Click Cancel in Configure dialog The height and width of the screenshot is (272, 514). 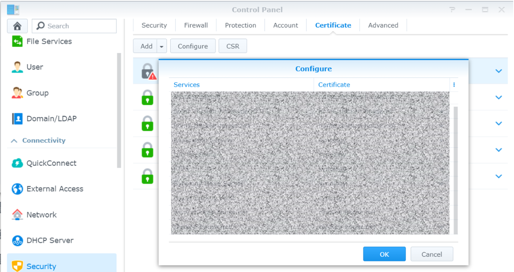[432, 254]
